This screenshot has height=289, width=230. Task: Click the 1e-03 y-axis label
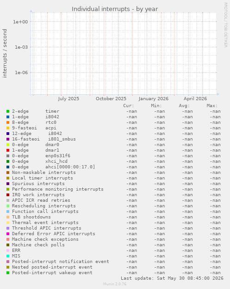[x=21, y=47]
